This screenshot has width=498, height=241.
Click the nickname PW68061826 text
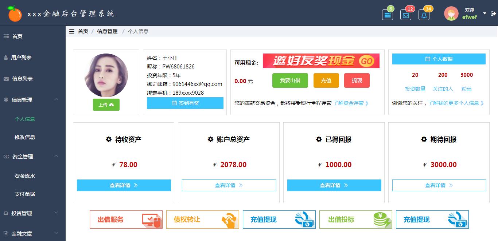(178, 67)
